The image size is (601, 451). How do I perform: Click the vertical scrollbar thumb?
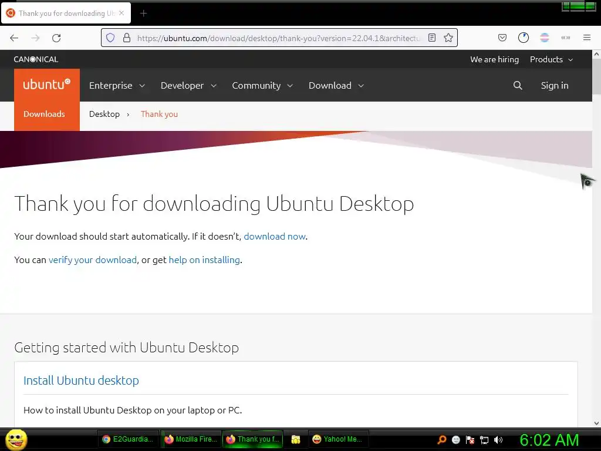596,77
